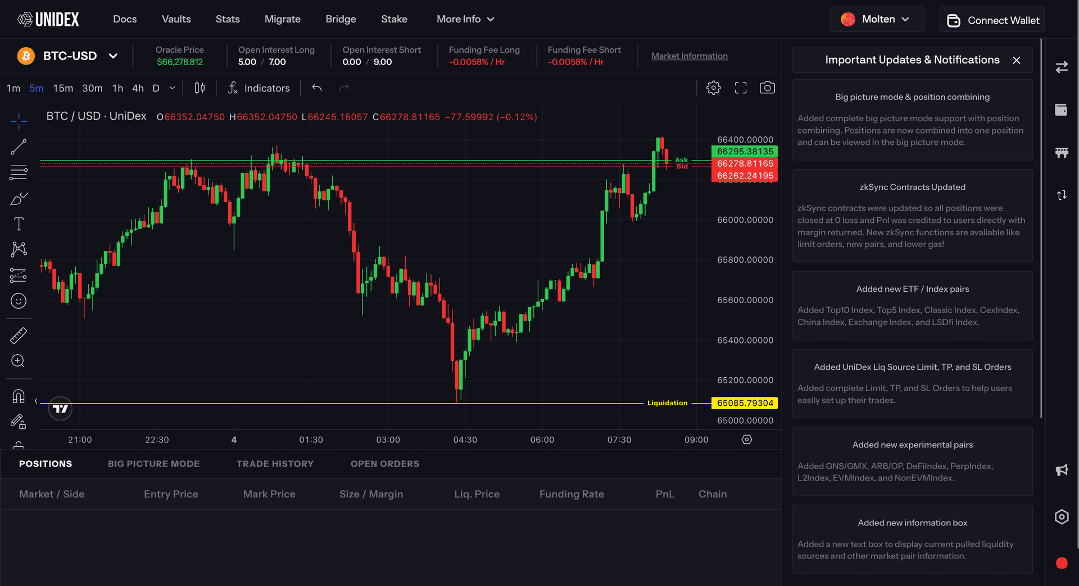This screenshot has width=1079, height=586.
Task: Click the up-down arrows sidebar icon
Action: click(x=1062, y=195)
